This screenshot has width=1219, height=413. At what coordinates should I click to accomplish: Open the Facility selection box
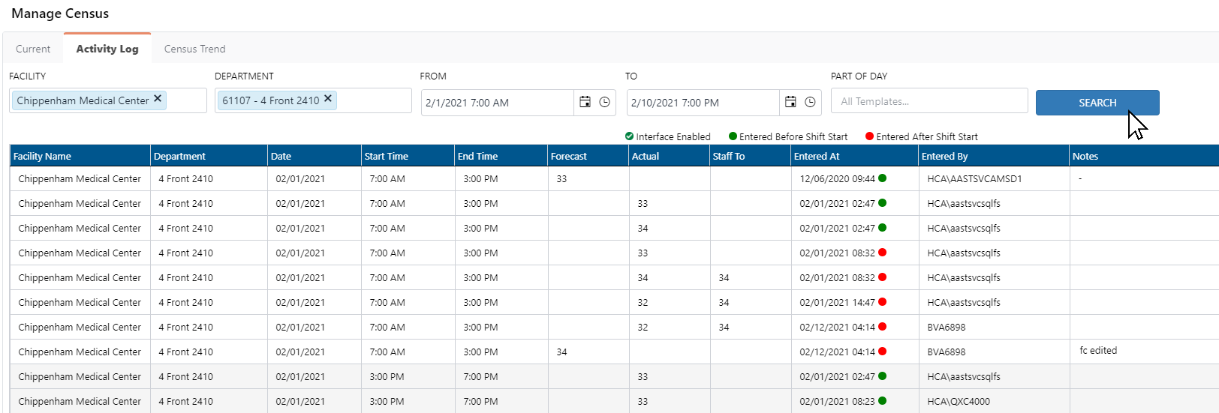[x=185, y=100]
